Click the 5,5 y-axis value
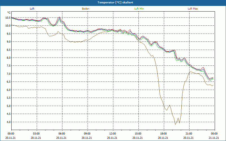This screenshot has height=141, width=226. pyautogui.click(x=8, y=98)
